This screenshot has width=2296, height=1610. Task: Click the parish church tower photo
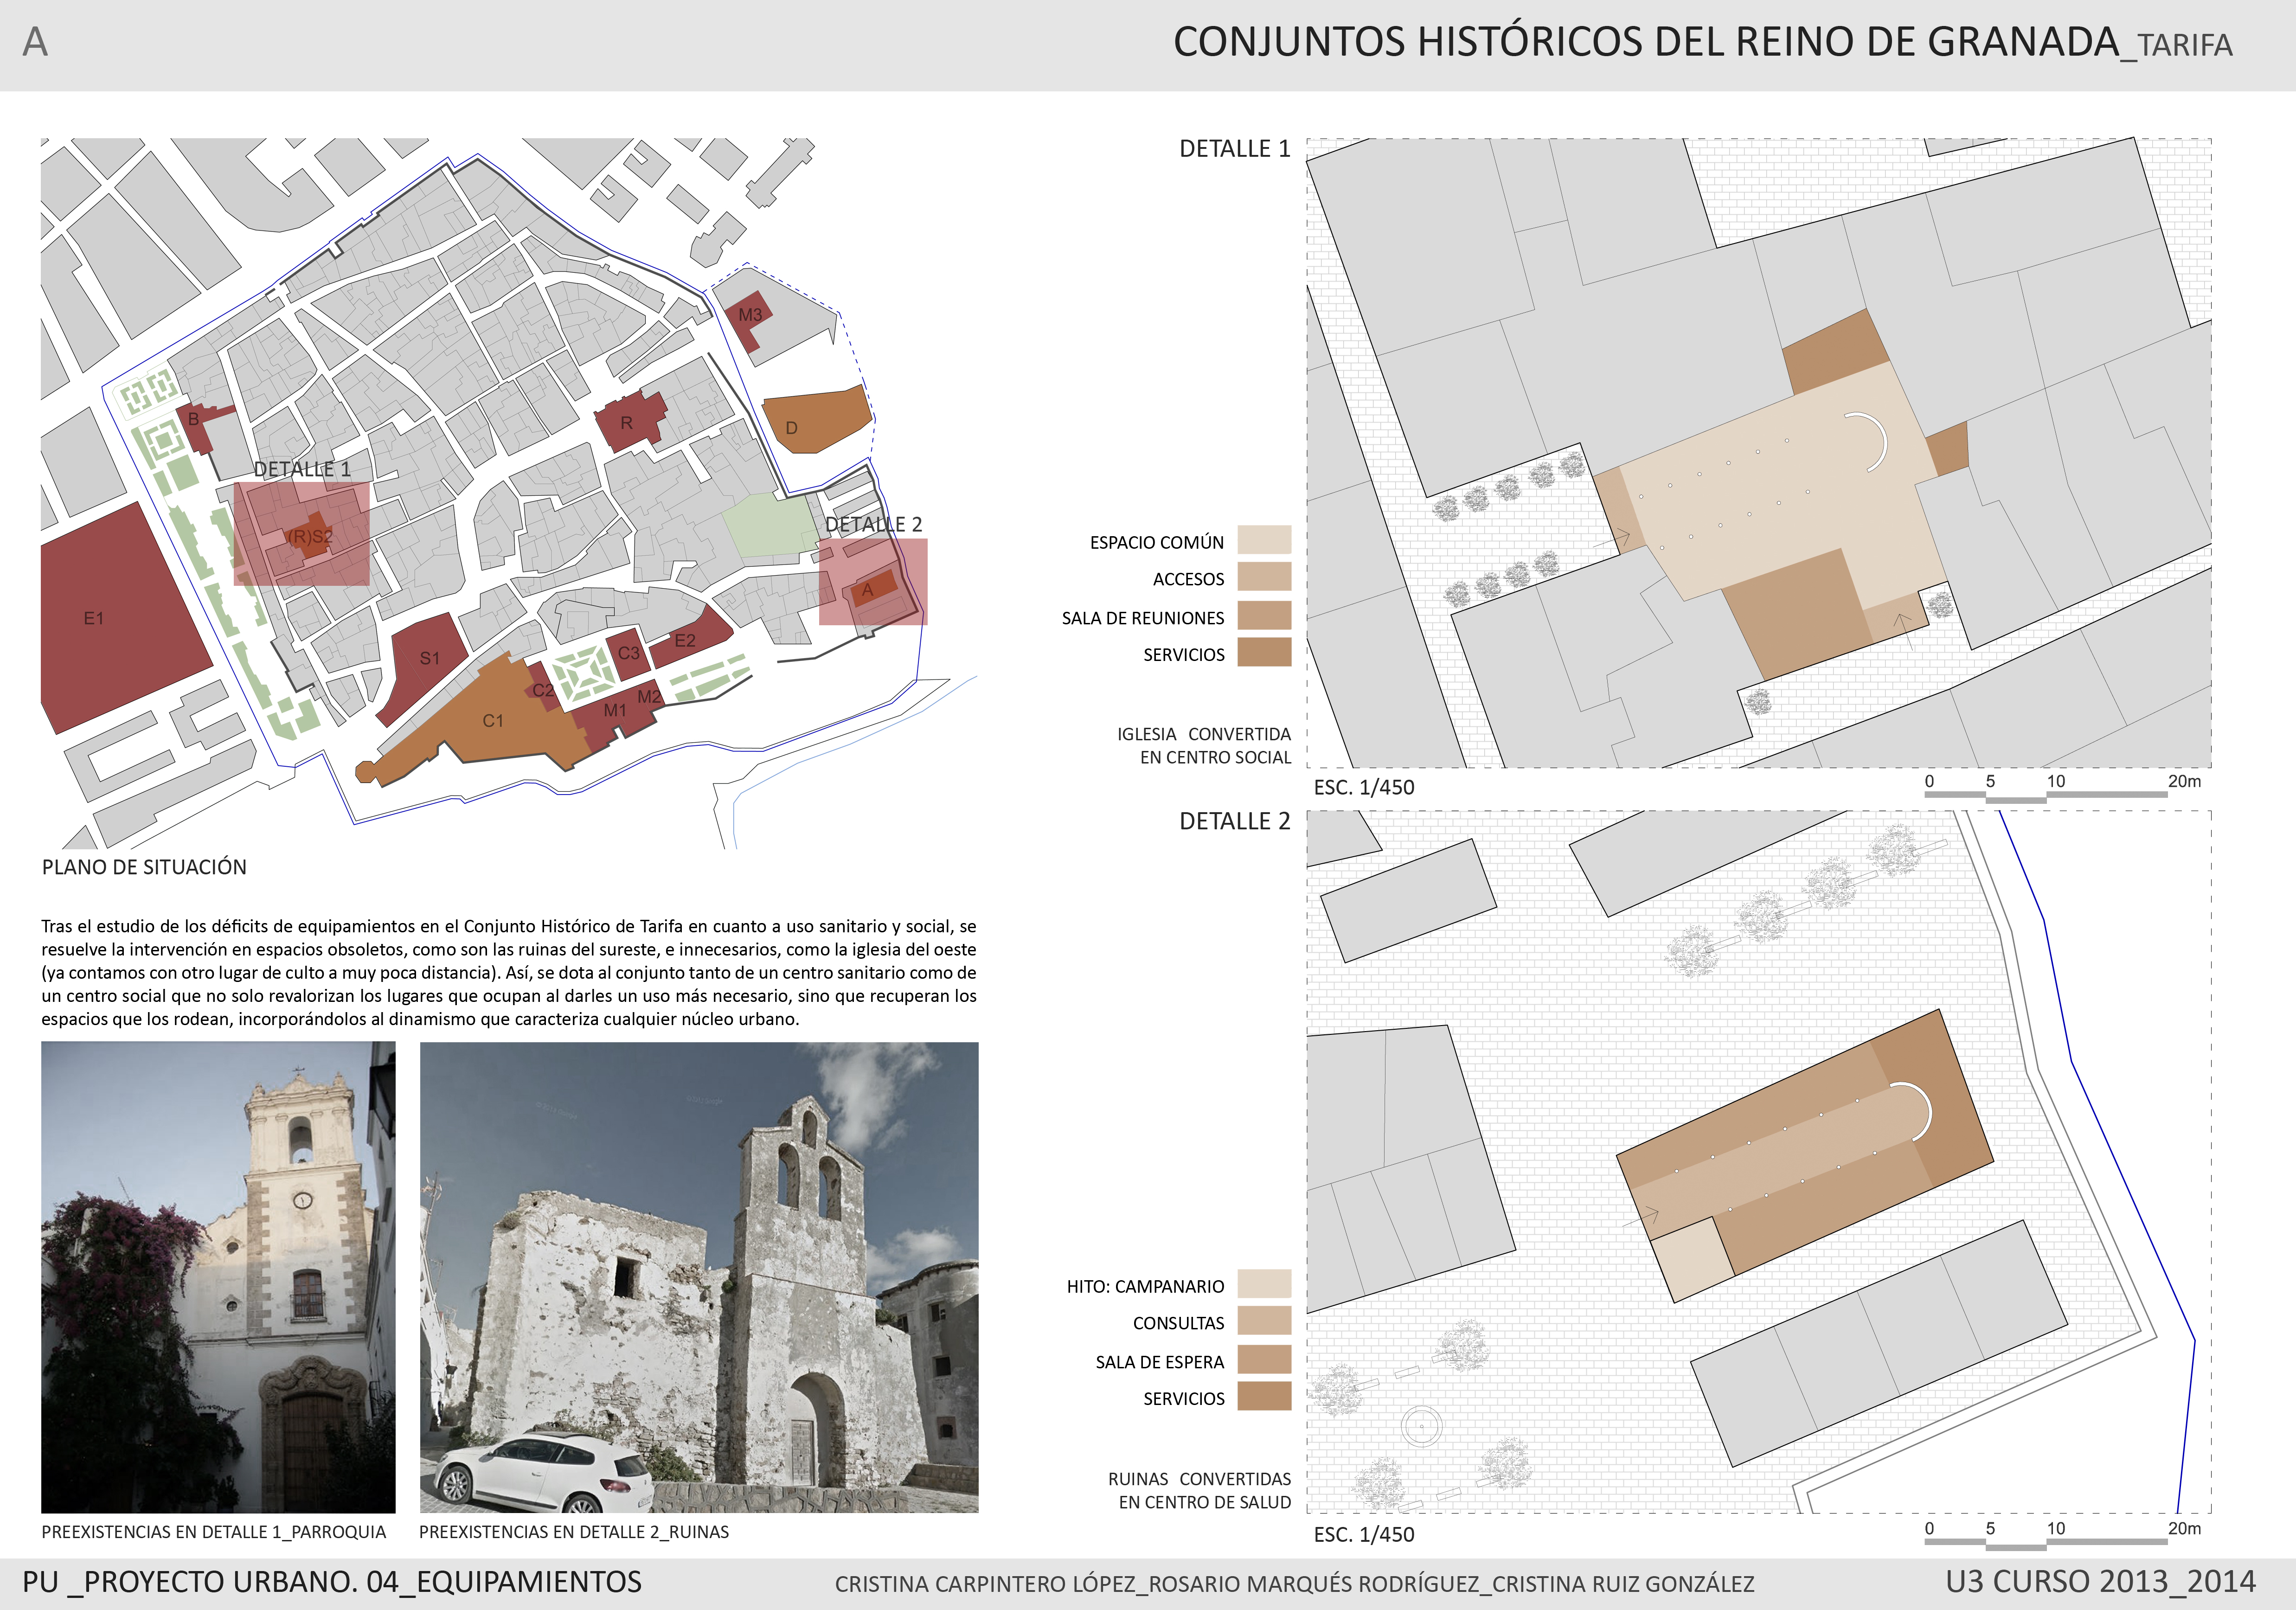(x=218, y=1277)
